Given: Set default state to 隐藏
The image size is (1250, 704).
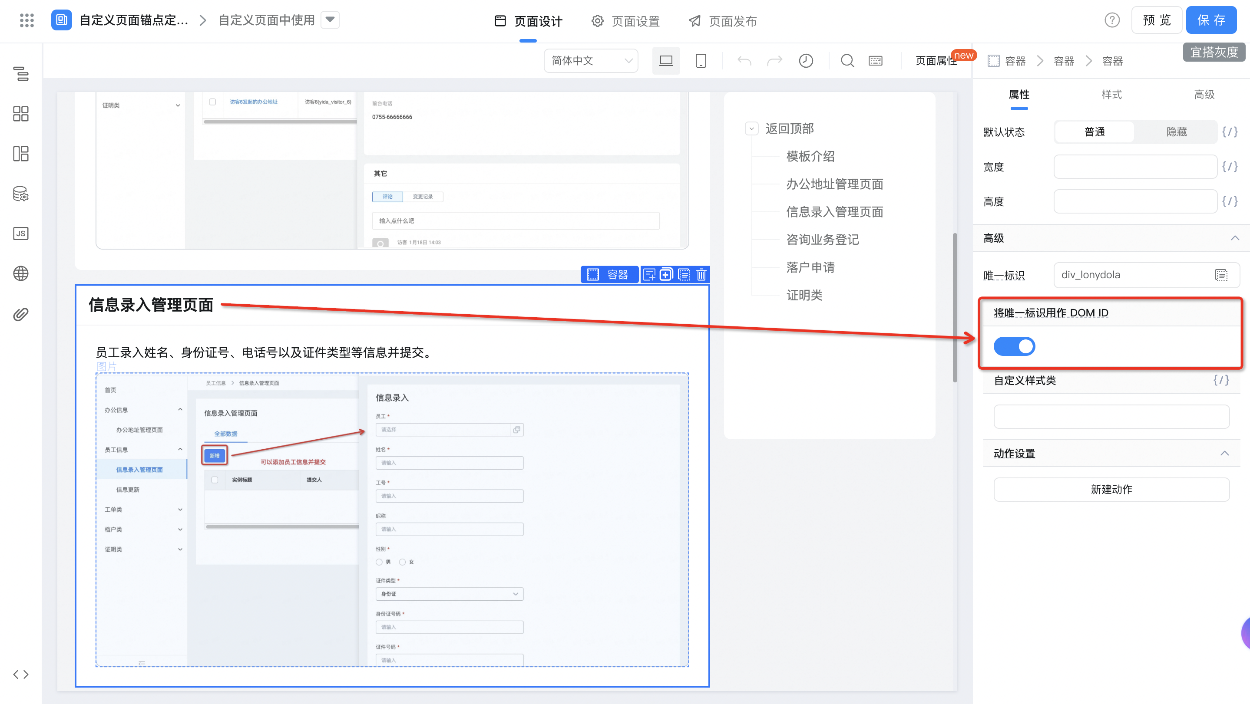Looking at the screenshot, I should [x=1176, y=132].
